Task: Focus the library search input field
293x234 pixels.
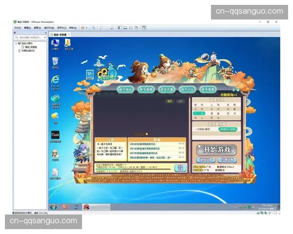Action: 29,38
